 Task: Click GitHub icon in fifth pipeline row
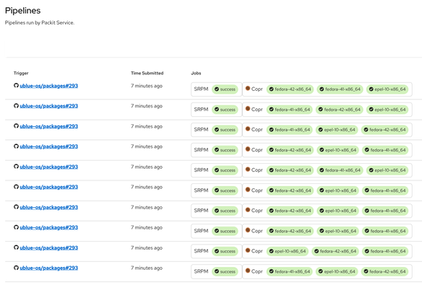pyautogui.click(x=16, y=167)
